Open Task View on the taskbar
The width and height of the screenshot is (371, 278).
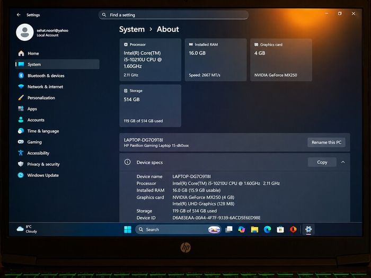229,229
